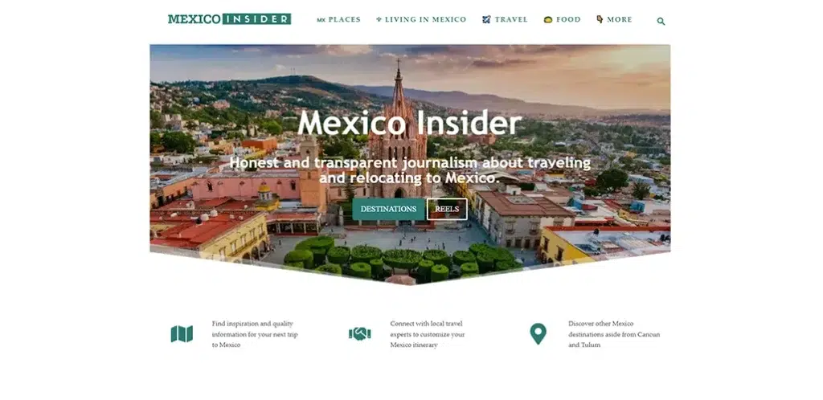Click the icon beside Living in Mexico
The image size is (823, 400).
click(x=379, y=20)
